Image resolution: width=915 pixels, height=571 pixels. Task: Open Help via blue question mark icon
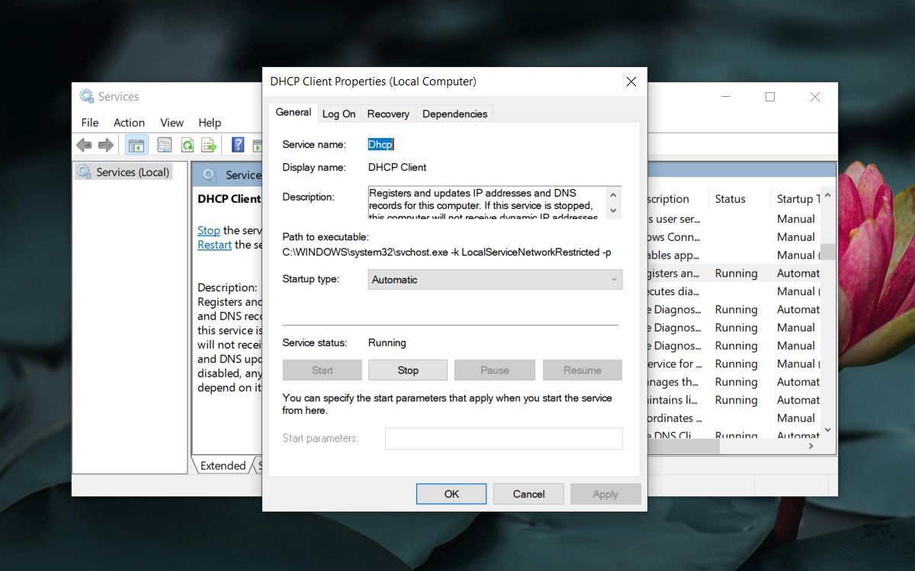tap(238, 145)
